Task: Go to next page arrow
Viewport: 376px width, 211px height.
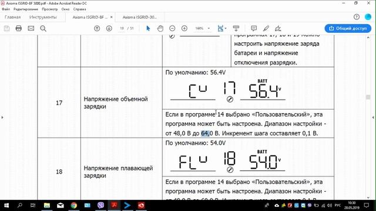Action: coord(109,29)
